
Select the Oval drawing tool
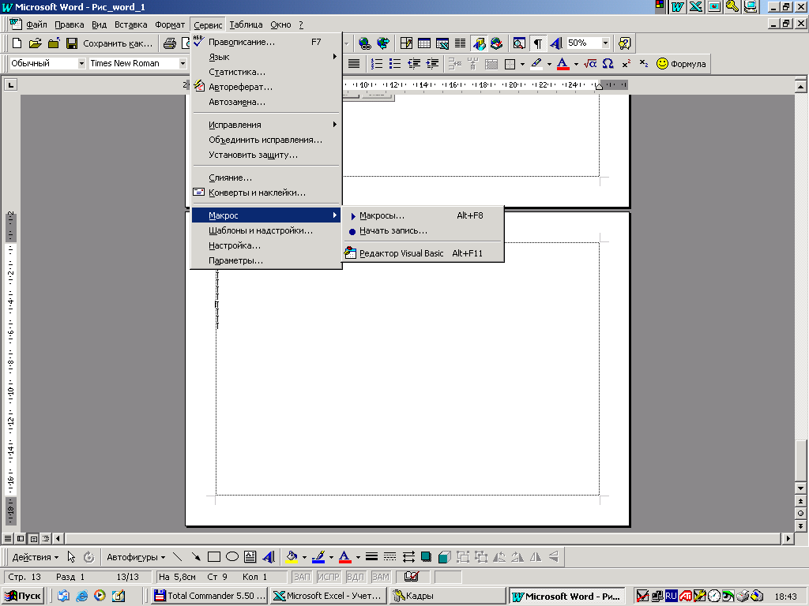tap(232, 556)
